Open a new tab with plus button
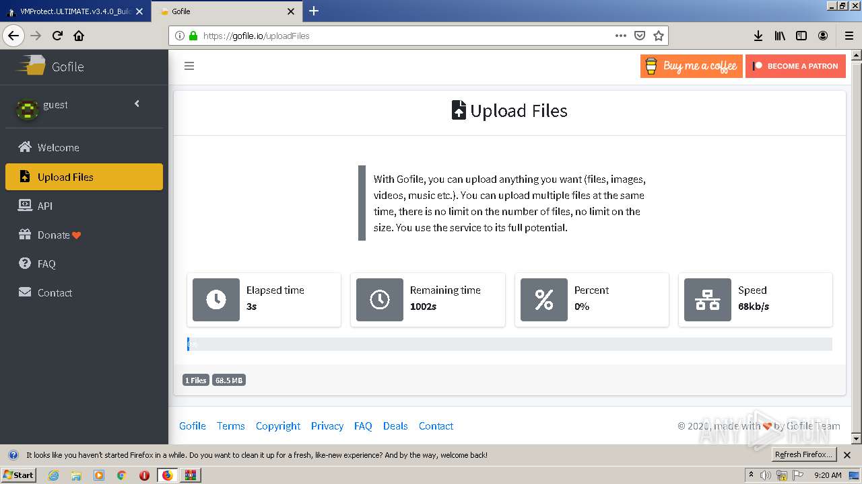Screen dimensions: 862x484 pos(314,11)
